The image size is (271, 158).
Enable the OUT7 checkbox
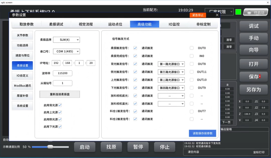coord(191,112)
